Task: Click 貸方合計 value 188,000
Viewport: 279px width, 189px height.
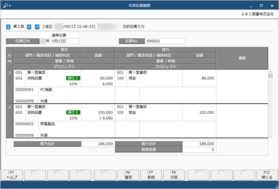Action: tap(207, 144)
